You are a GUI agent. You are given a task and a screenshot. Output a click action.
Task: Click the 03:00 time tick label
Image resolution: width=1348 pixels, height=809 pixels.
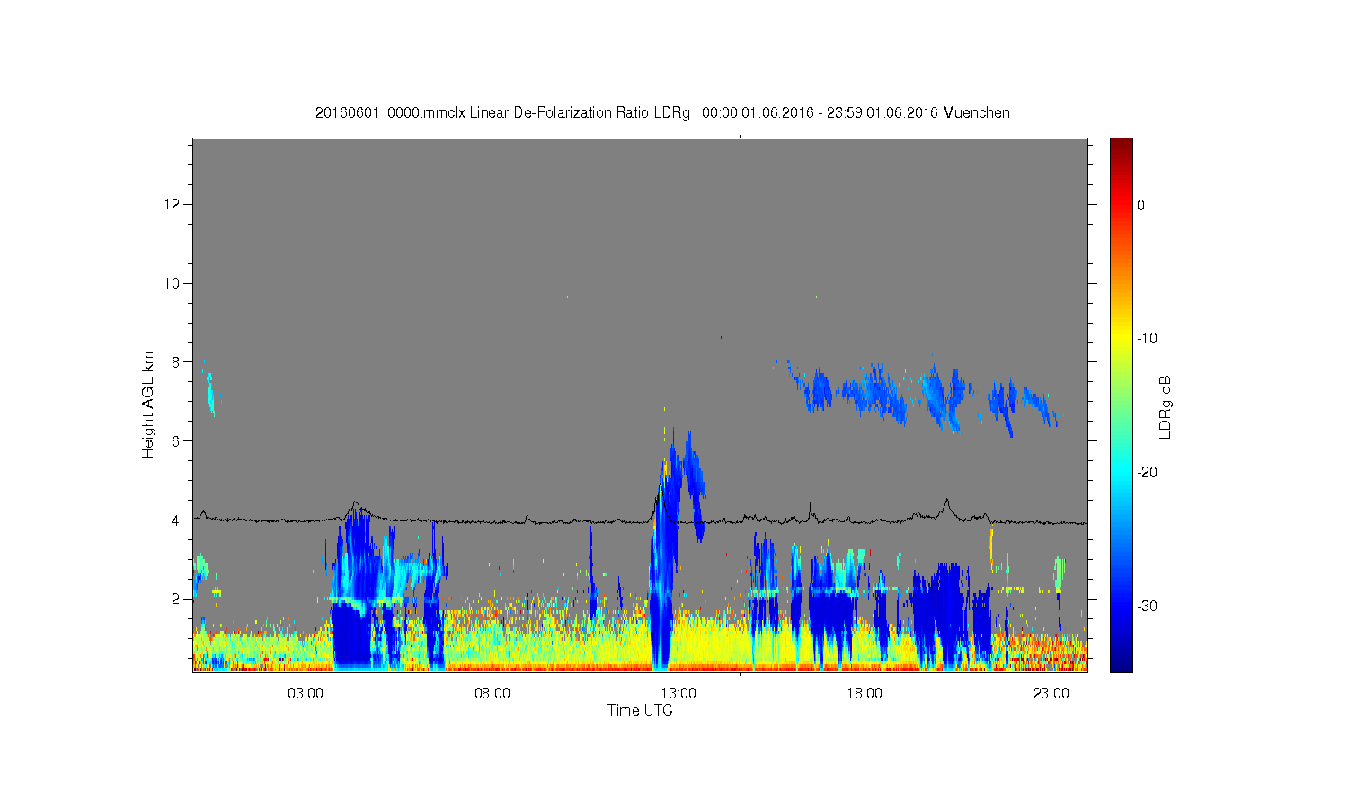[306, 693]
